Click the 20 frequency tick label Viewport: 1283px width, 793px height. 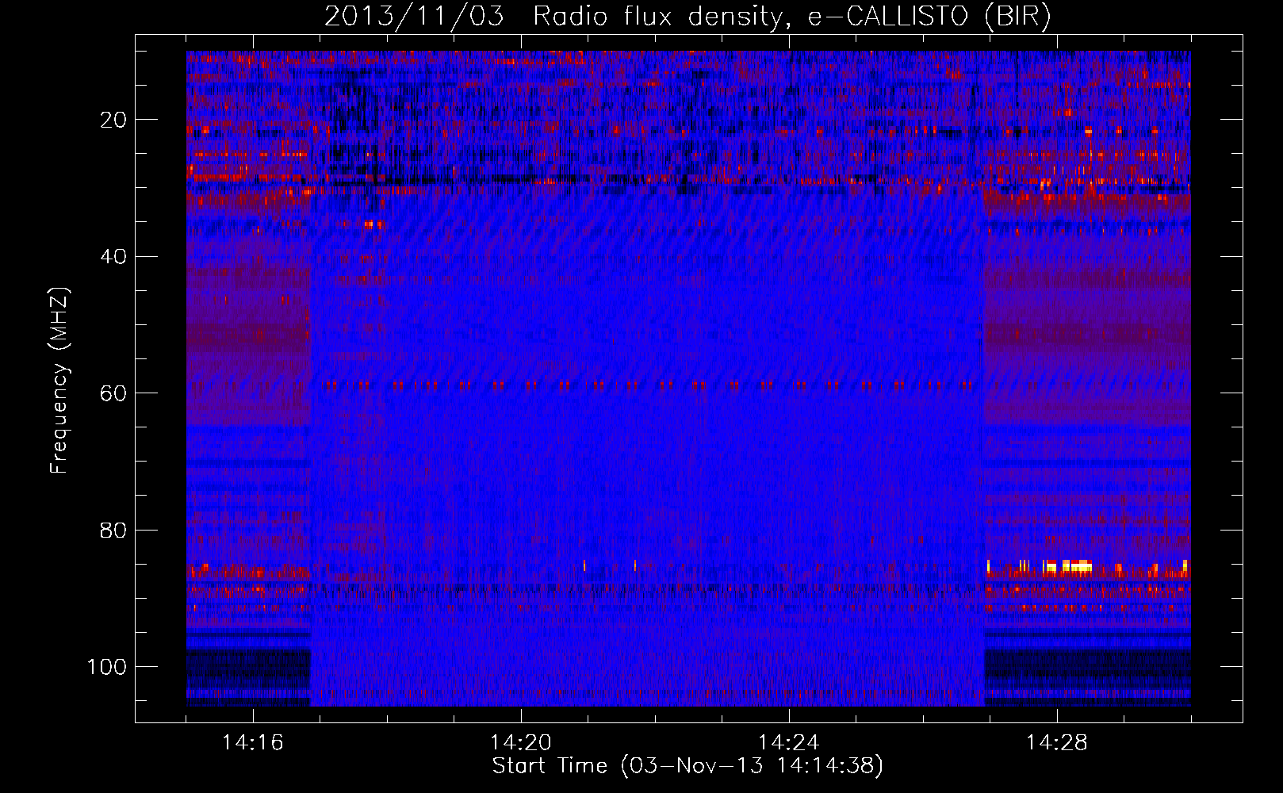tap(114, 120)
